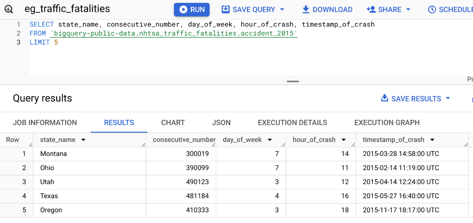Click the table name link in query

click(x=174, y=34)
